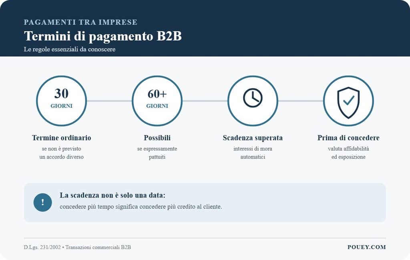This screenshot has width=410, height=260.
Task: Click the clock icon circle
Action: point(253,101)
